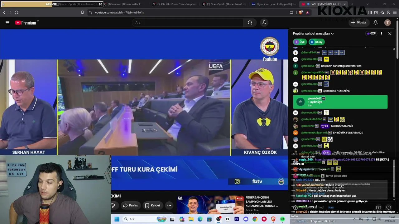Open the FENERBAHÇENİN ŞAMPİYONLAR LİGİ video title
This screenshot has width=399, height=224.
pos(262,202)
